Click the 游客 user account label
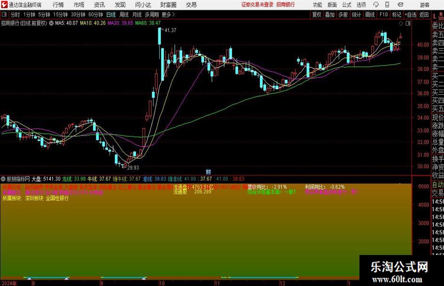Screen dimensions: 444x286 tap(424, 5)
